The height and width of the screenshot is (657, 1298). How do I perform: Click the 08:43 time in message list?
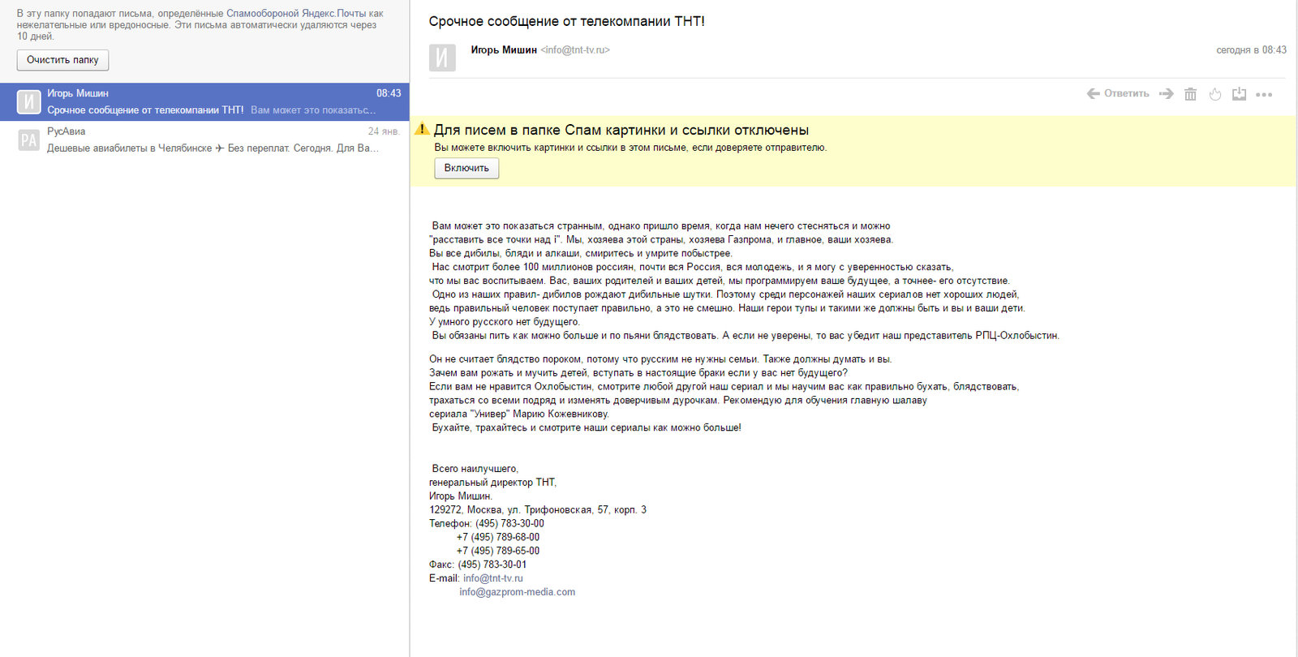point(389,93)
